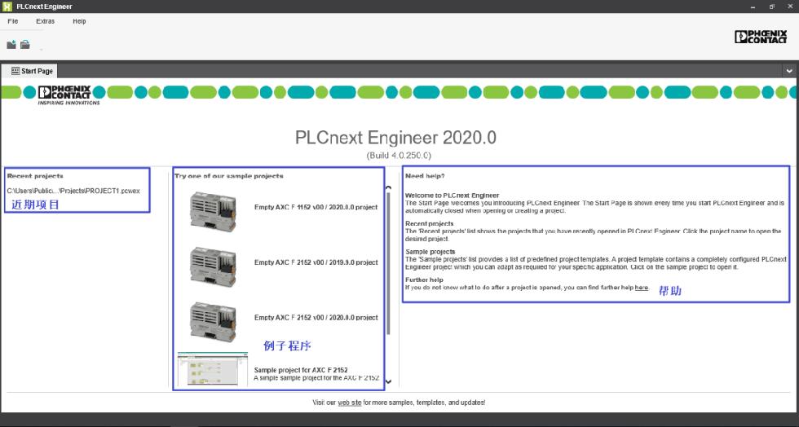
Task: Open recent project PROJECT1.pcwex
Action: pos(73,191)
